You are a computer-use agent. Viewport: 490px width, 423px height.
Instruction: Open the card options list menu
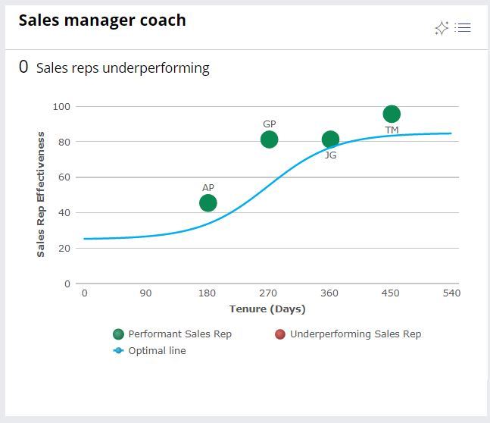coord(463,28)
